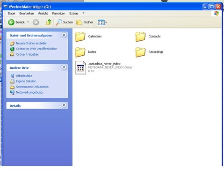
Task: Select the Contacts folder icon
Action: point(140,37)
